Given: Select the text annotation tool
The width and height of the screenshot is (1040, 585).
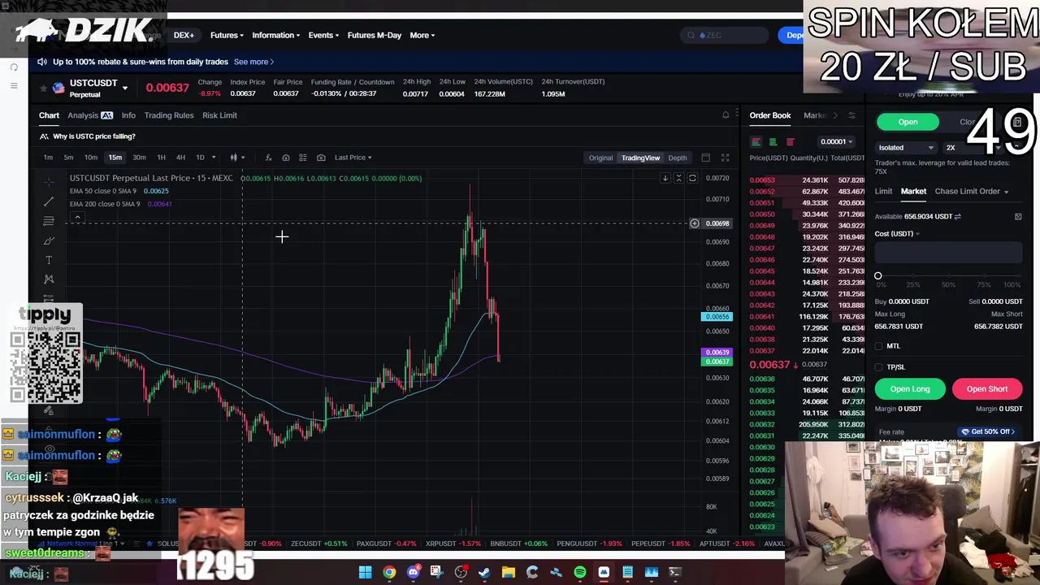Looking at the screenshot, I should point(49,260).
